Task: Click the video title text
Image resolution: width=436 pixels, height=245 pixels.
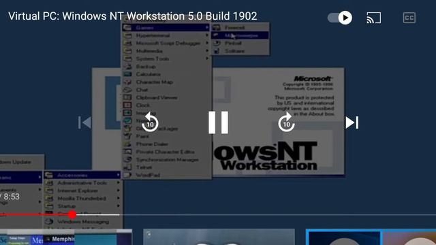Action: [x=133, y=16]
